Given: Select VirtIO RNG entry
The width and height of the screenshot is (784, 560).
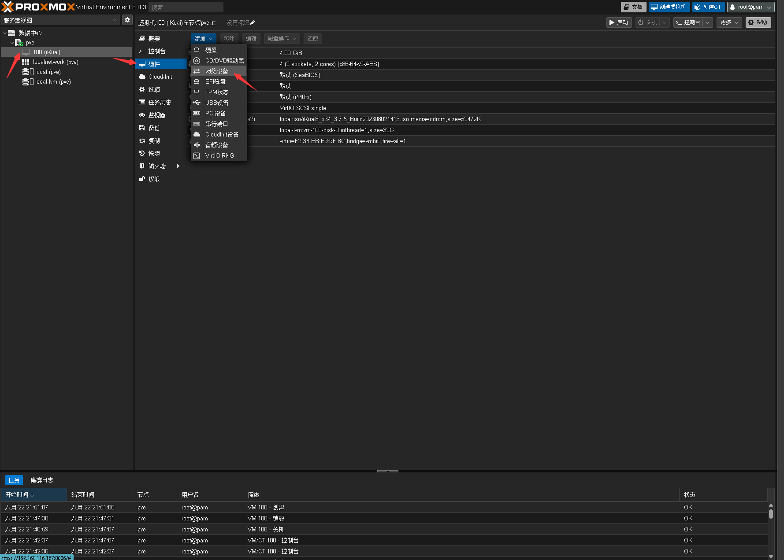Looking at the screenshot, I should [219, 156].
